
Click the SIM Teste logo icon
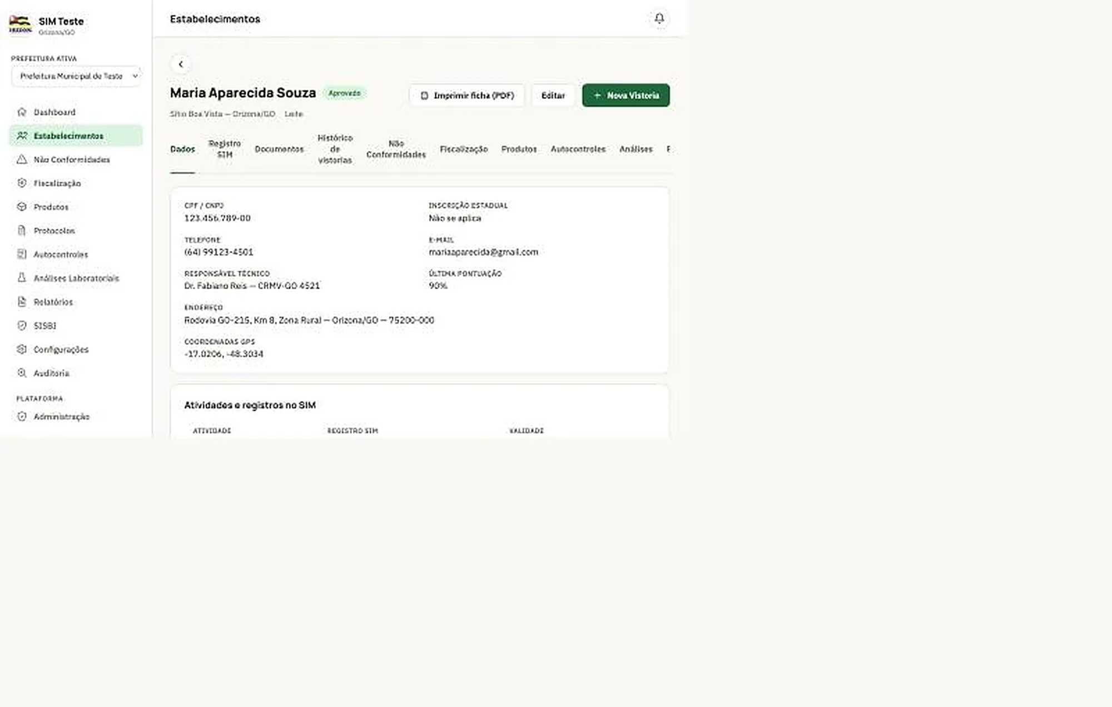[21, 24]
